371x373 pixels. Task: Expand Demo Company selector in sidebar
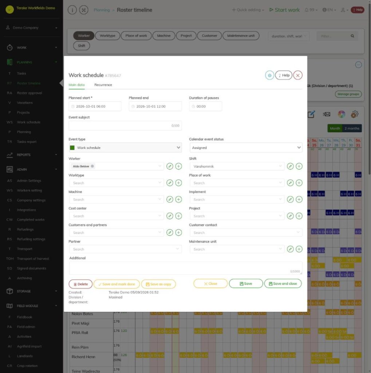(32, 28)
